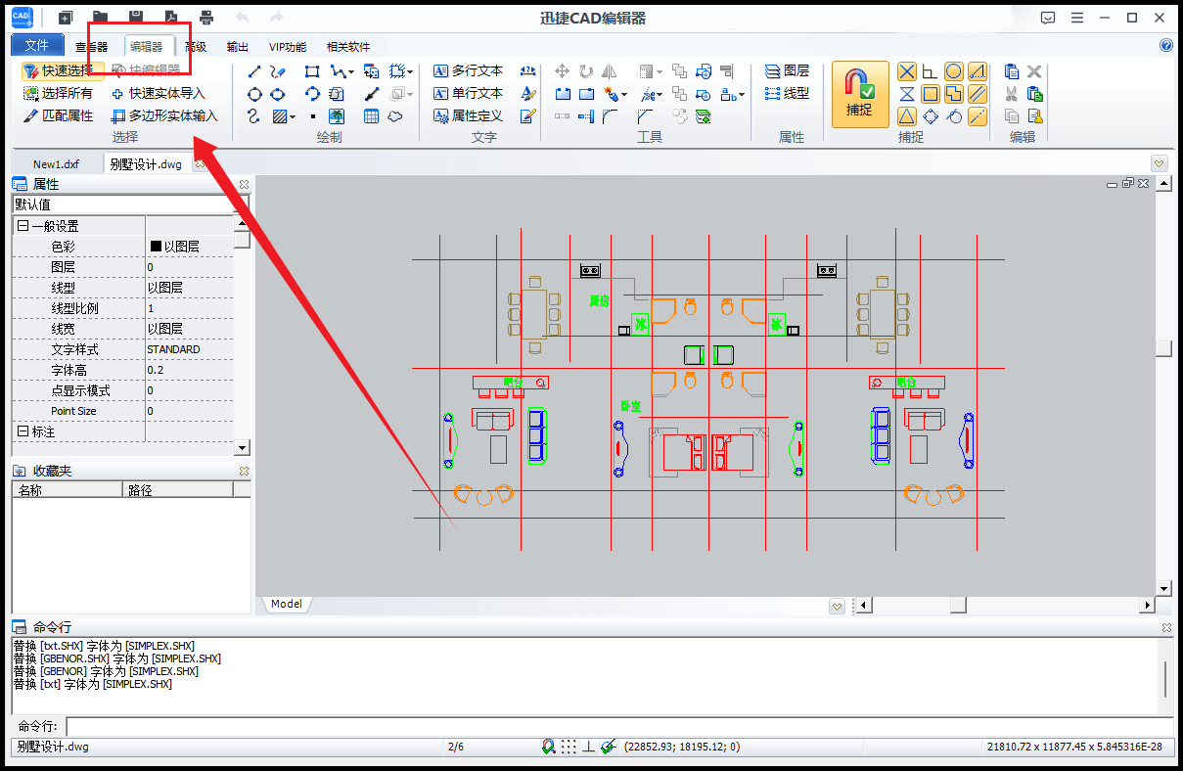This screenshot has width=1183, height=771.
Task: Click the 线型 linetype icon
Action: (x=787, y=94)
